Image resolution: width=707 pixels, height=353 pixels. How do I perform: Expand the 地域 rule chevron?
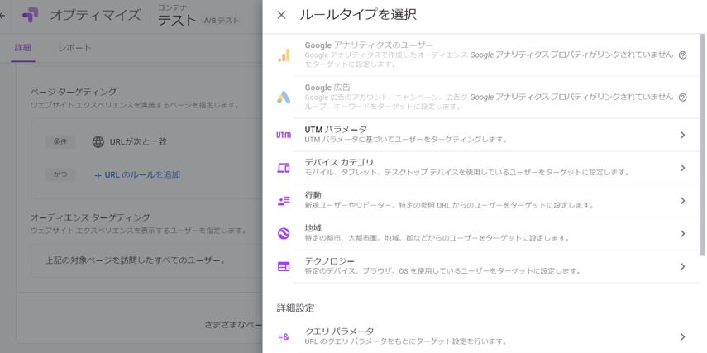point(683,233)
